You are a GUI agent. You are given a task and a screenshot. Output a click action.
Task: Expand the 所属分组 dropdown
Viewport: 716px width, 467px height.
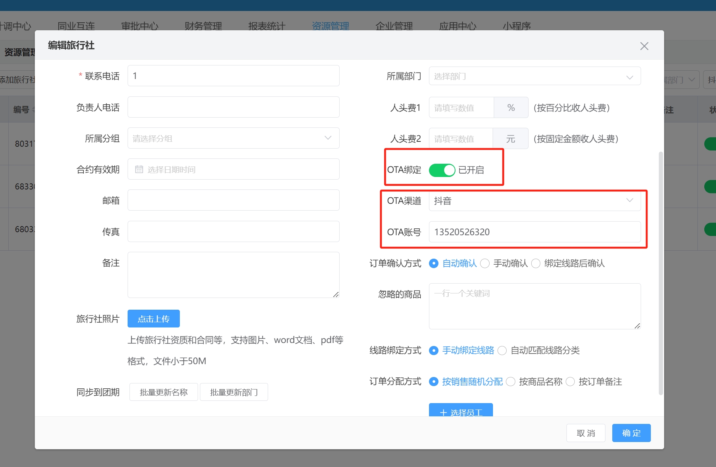[x=233, y=138]
